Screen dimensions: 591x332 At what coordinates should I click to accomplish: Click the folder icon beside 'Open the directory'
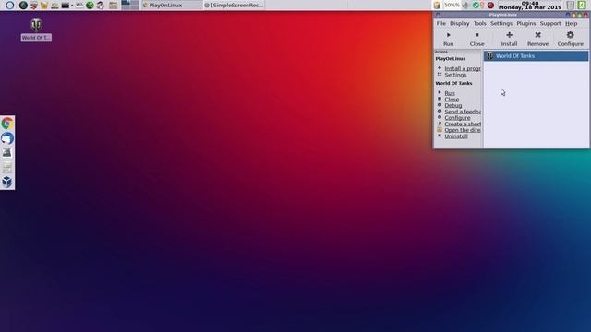click(440, 129)
